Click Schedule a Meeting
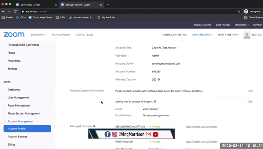 (175, 35)
